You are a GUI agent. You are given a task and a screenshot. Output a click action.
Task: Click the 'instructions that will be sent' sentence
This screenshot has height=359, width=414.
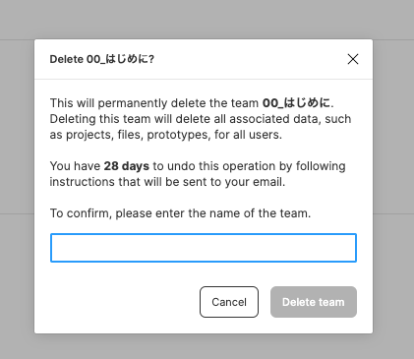pos(167,182)
